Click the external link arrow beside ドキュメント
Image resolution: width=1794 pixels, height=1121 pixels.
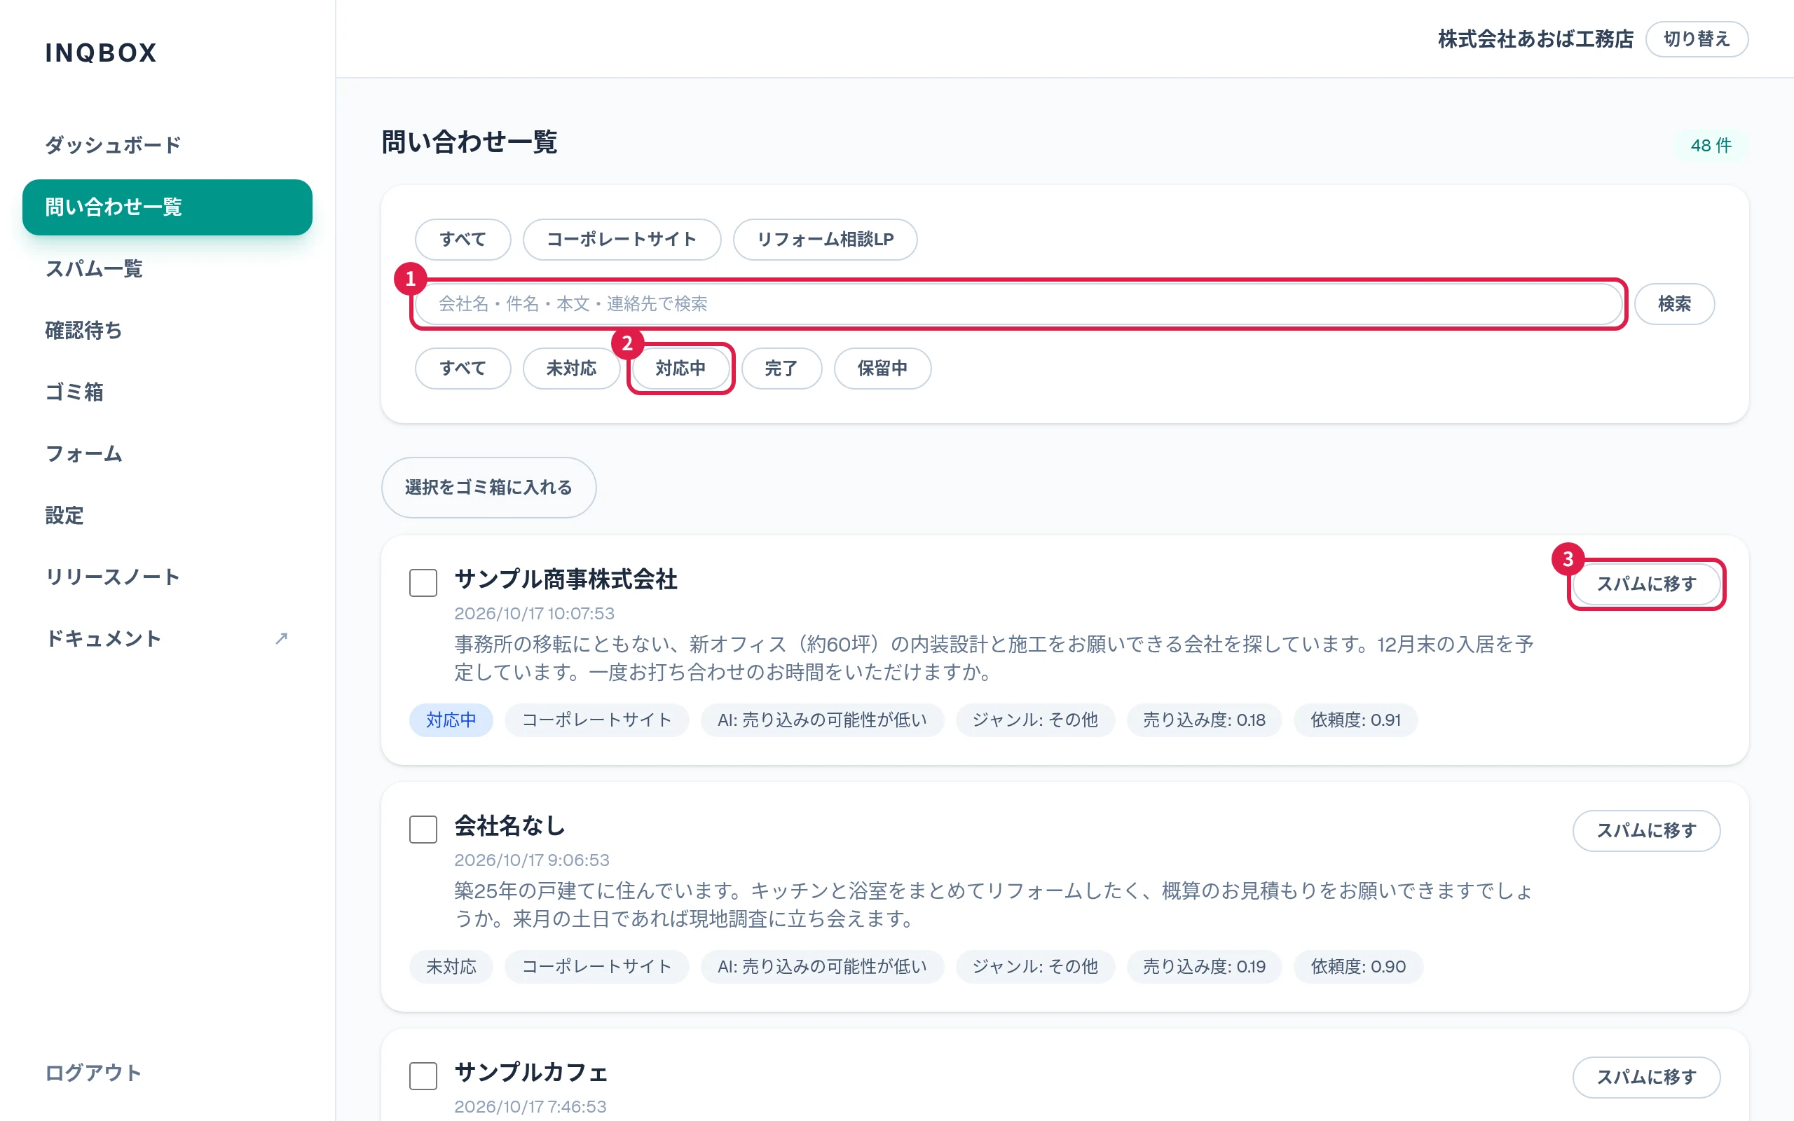(x=281, y=638)
